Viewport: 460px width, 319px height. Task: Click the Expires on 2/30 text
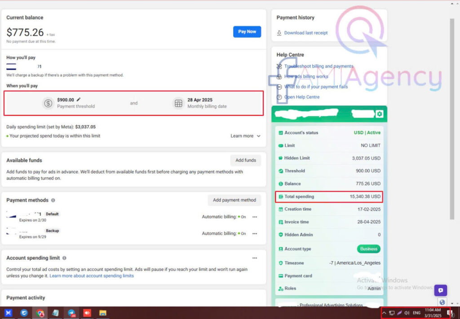pos(32,220)
